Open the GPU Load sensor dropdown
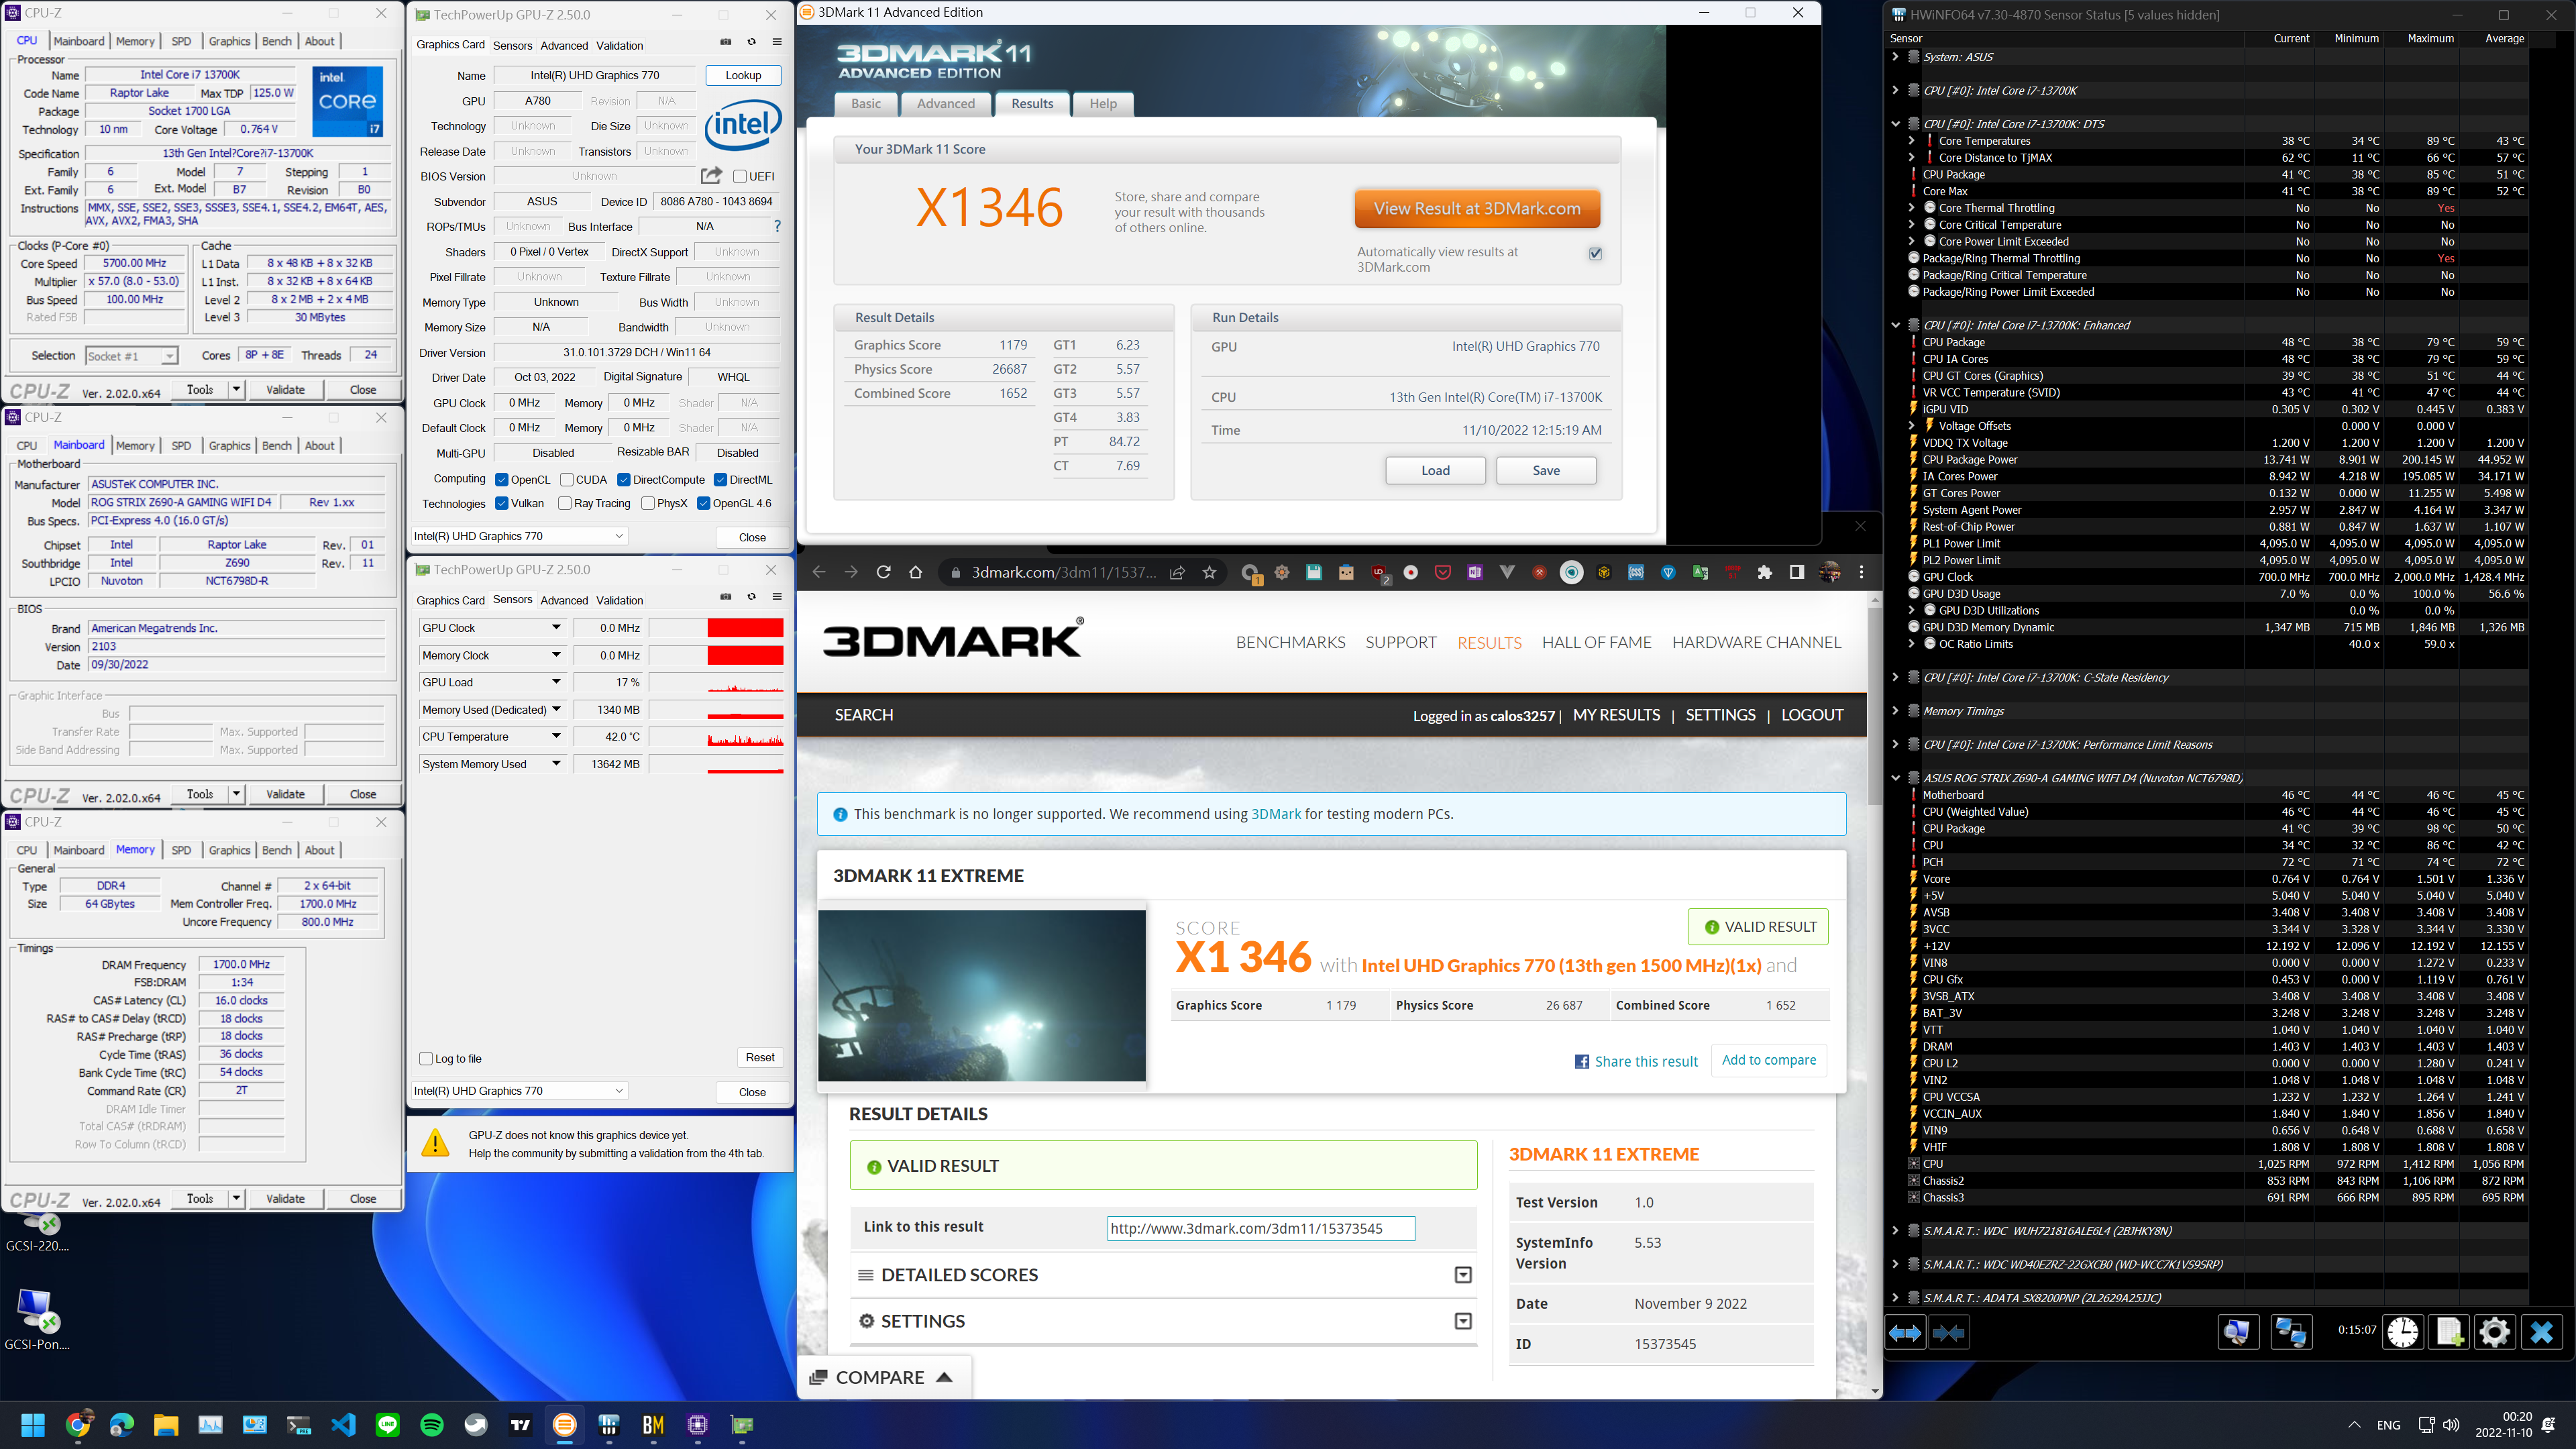Image resolution: width=2576 pixels, height=1449 pixels. pos(556,682)
